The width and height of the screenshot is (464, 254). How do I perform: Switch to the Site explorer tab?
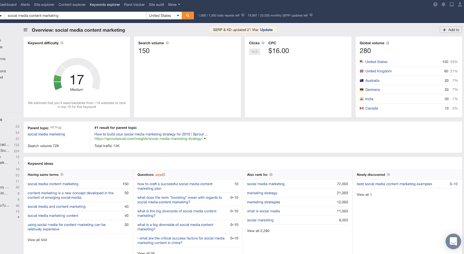click(x=44, y=5)
